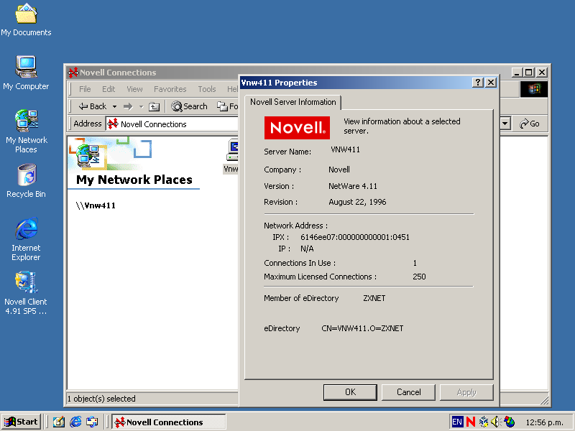Screen dimensions: 575x431
Task: Click the Address bar field showing Novell Connections
Action: coord(172,124)
